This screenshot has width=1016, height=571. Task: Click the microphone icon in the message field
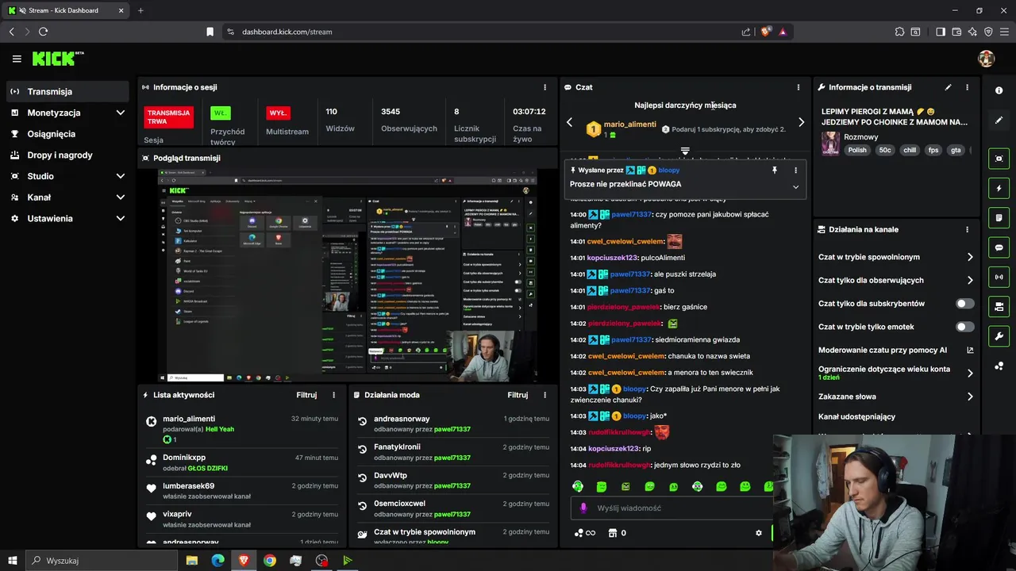click(x=583, y=508)
